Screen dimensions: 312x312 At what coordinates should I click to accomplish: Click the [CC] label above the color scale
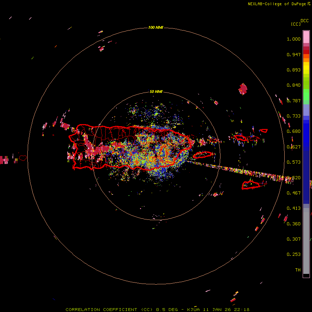point(296,24)
